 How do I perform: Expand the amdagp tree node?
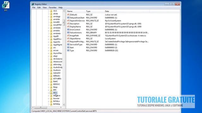(49, 17)
